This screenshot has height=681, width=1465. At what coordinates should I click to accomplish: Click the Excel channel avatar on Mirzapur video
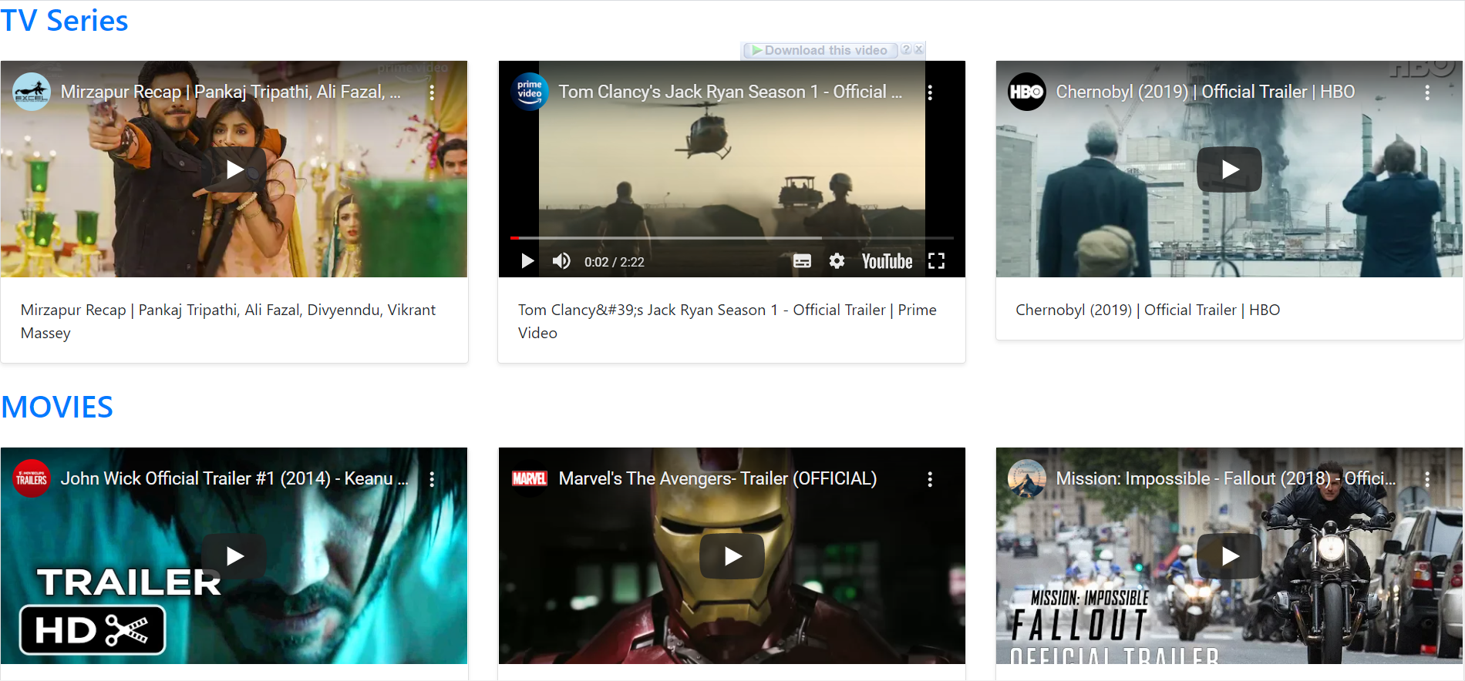coord(32,92)
